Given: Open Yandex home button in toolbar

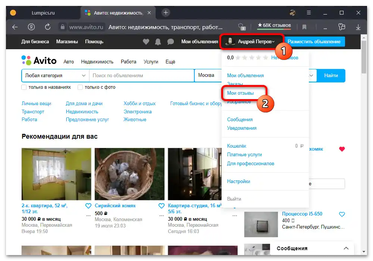Looking at the screenshot, I should pyautogui.click(x=31, y=27).
